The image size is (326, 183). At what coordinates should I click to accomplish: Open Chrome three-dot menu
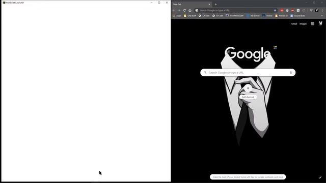click(322, 10)
